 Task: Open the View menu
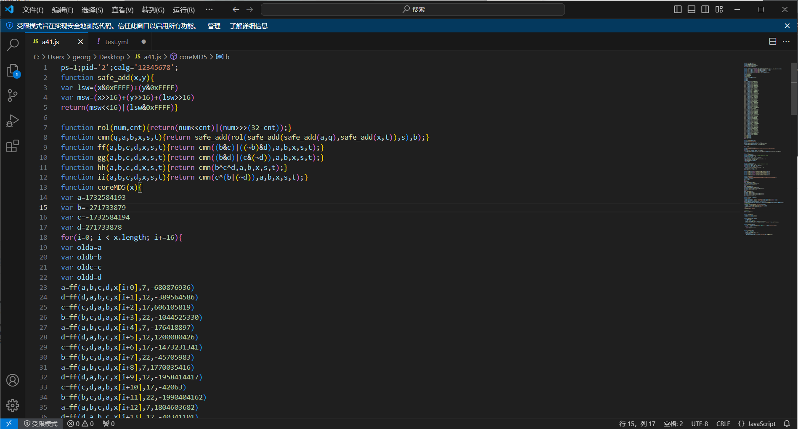[122, 10]
